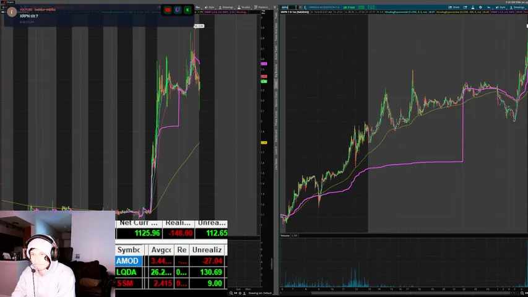The height and width of the screenshot is (297, 528).
Task: Select the LQDA position row
Action: click(171, 272)
